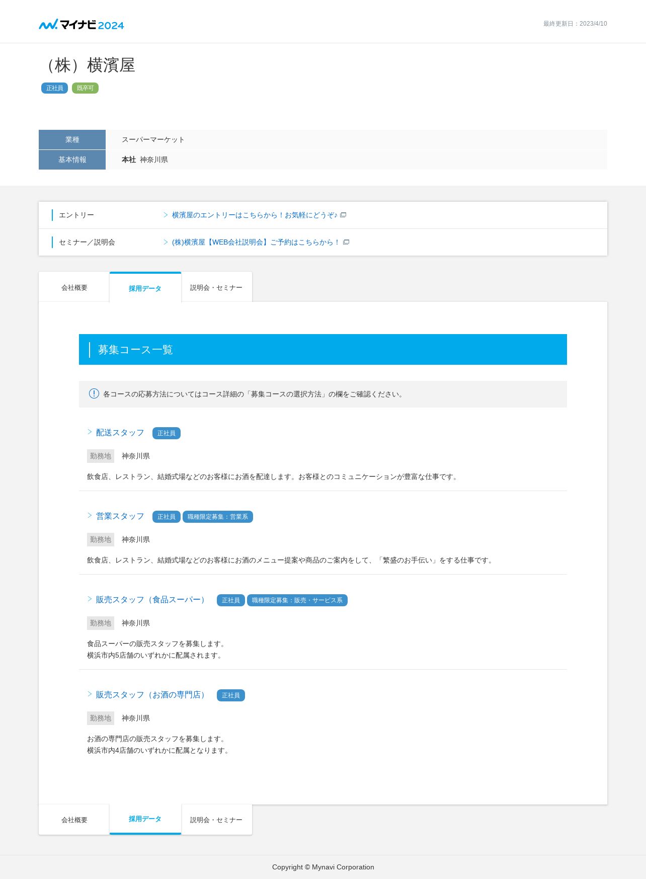The width and height of the screenshot is (646, 879).
Task: Click chevron before 横濱屋のエントリー link
Action: tap(166, 215)
